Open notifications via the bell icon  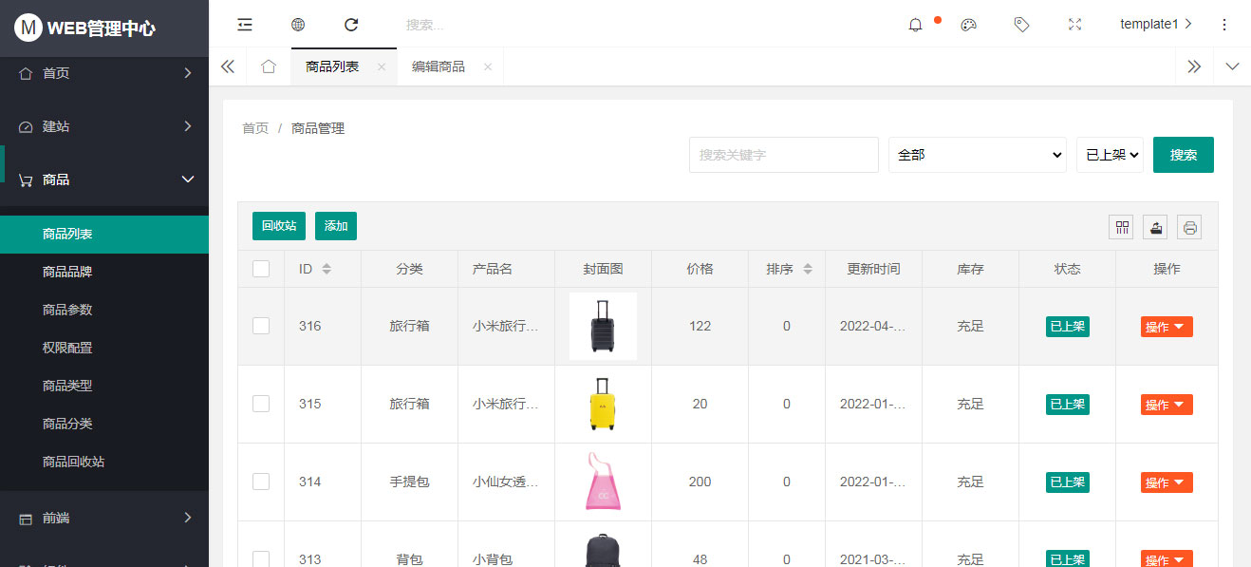coord(915,25)
